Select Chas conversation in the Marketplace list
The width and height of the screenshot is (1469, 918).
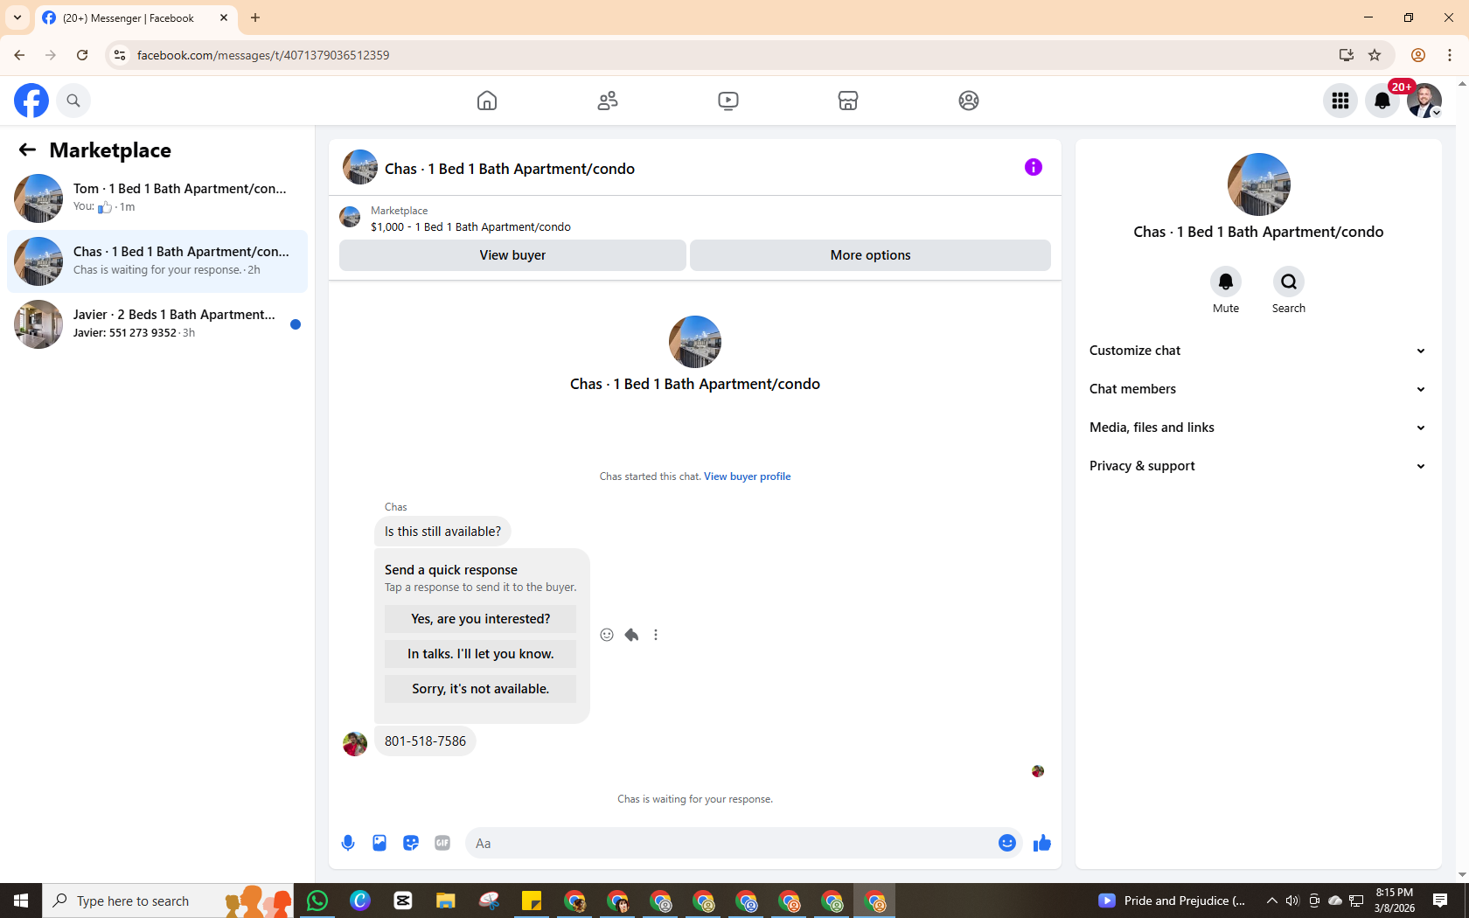(157, 261)
